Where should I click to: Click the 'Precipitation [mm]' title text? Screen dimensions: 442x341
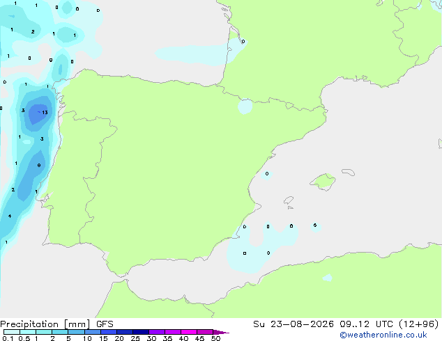coord(45,324)
